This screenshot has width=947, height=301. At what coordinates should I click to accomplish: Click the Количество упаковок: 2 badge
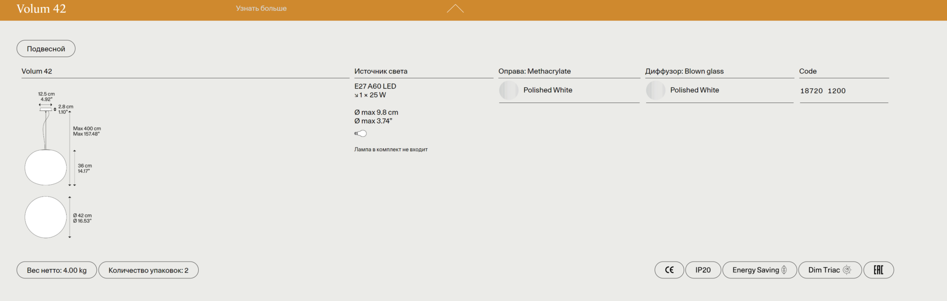click(148, 270)
